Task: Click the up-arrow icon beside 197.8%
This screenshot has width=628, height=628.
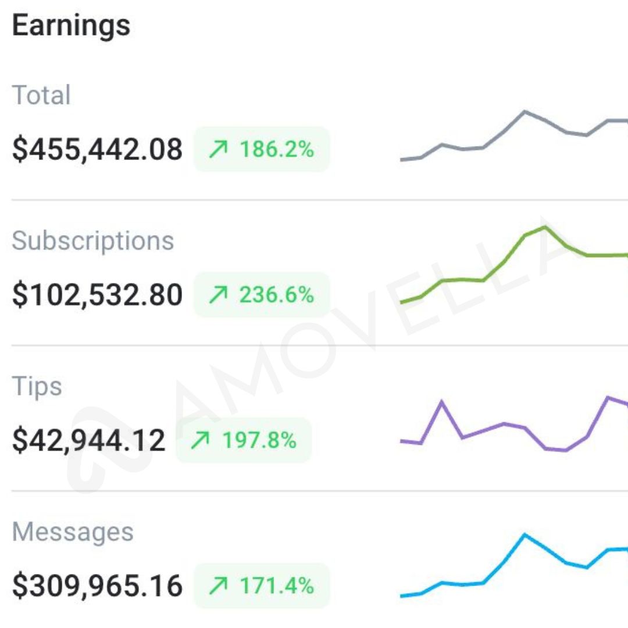Action: point(201,441)
